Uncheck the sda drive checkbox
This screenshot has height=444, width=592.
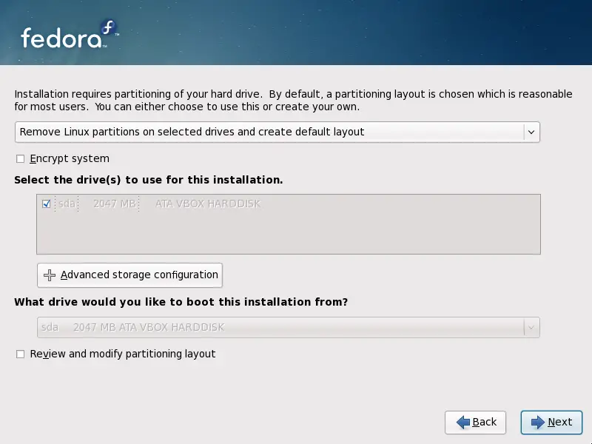(x=47, y=203)
